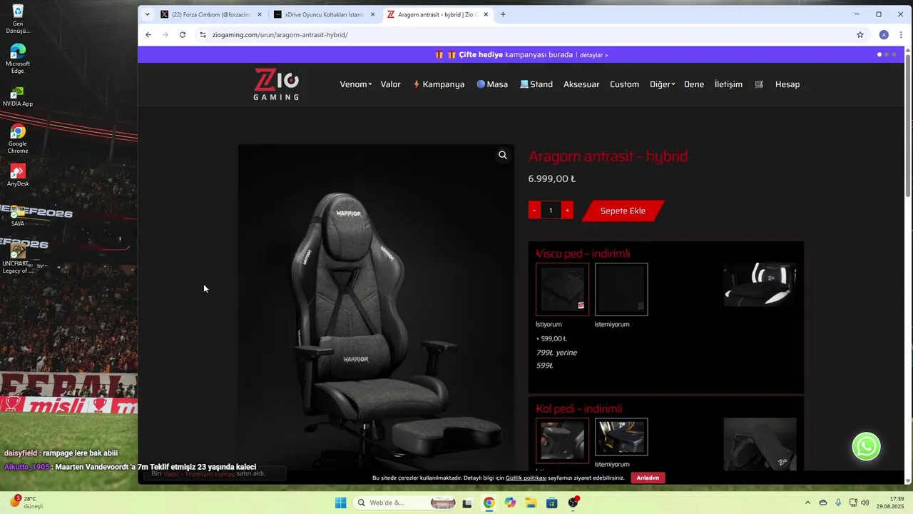Click main Aragorn chair product image
Image resolution: width=913 pixels, height=514 pixels.
(376, 307)
